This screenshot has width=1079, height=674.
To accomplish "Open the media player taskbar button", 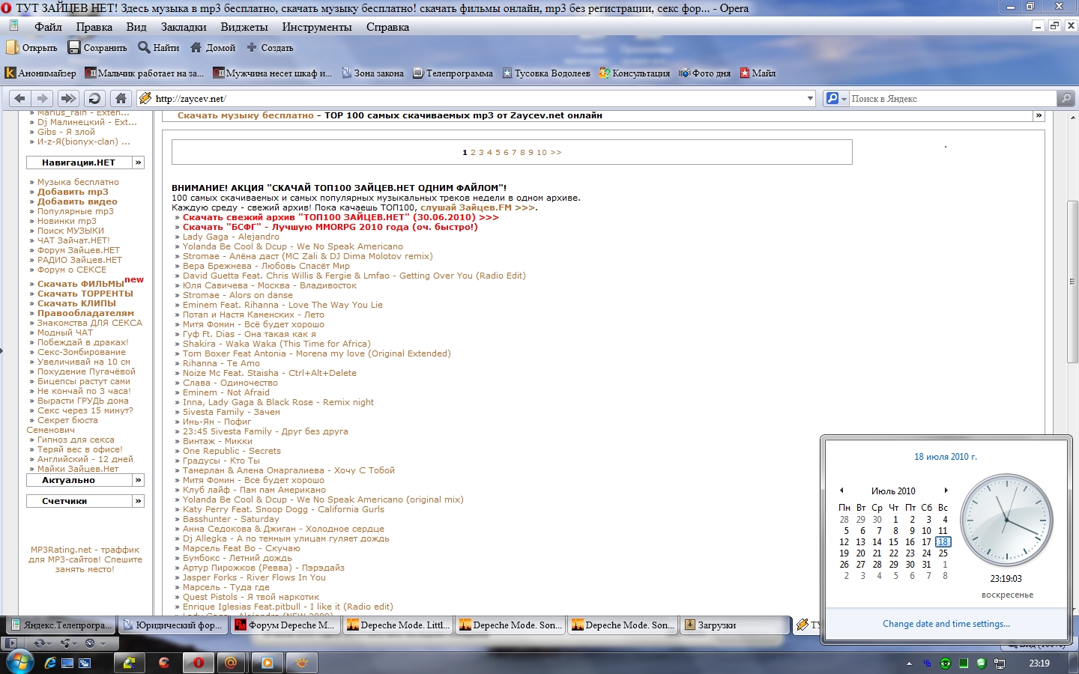I will point(267,663).
